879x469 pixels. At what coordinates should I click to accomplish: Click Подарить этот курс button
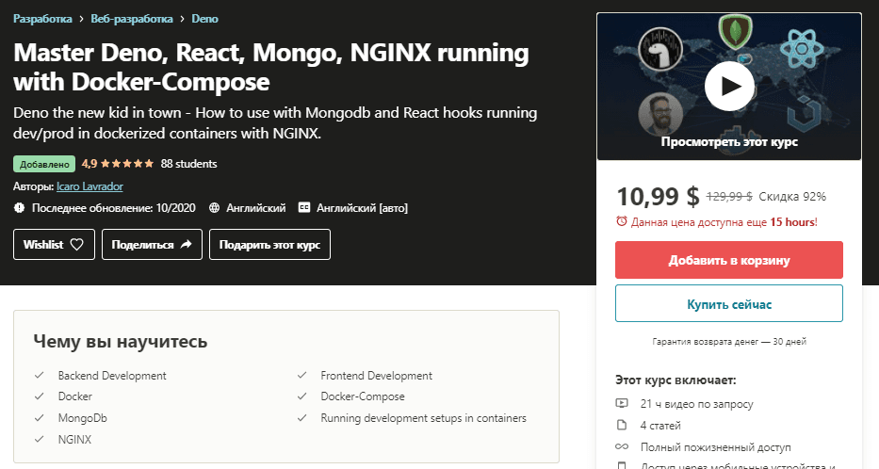point(269,244)
